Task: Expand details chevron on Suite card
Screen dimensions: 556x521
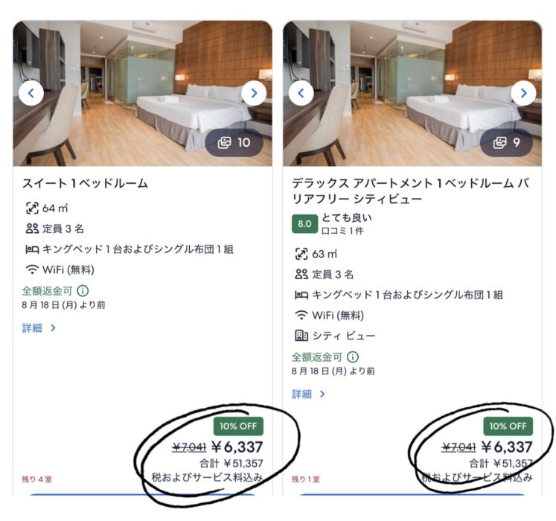Action: coord(53,328)
